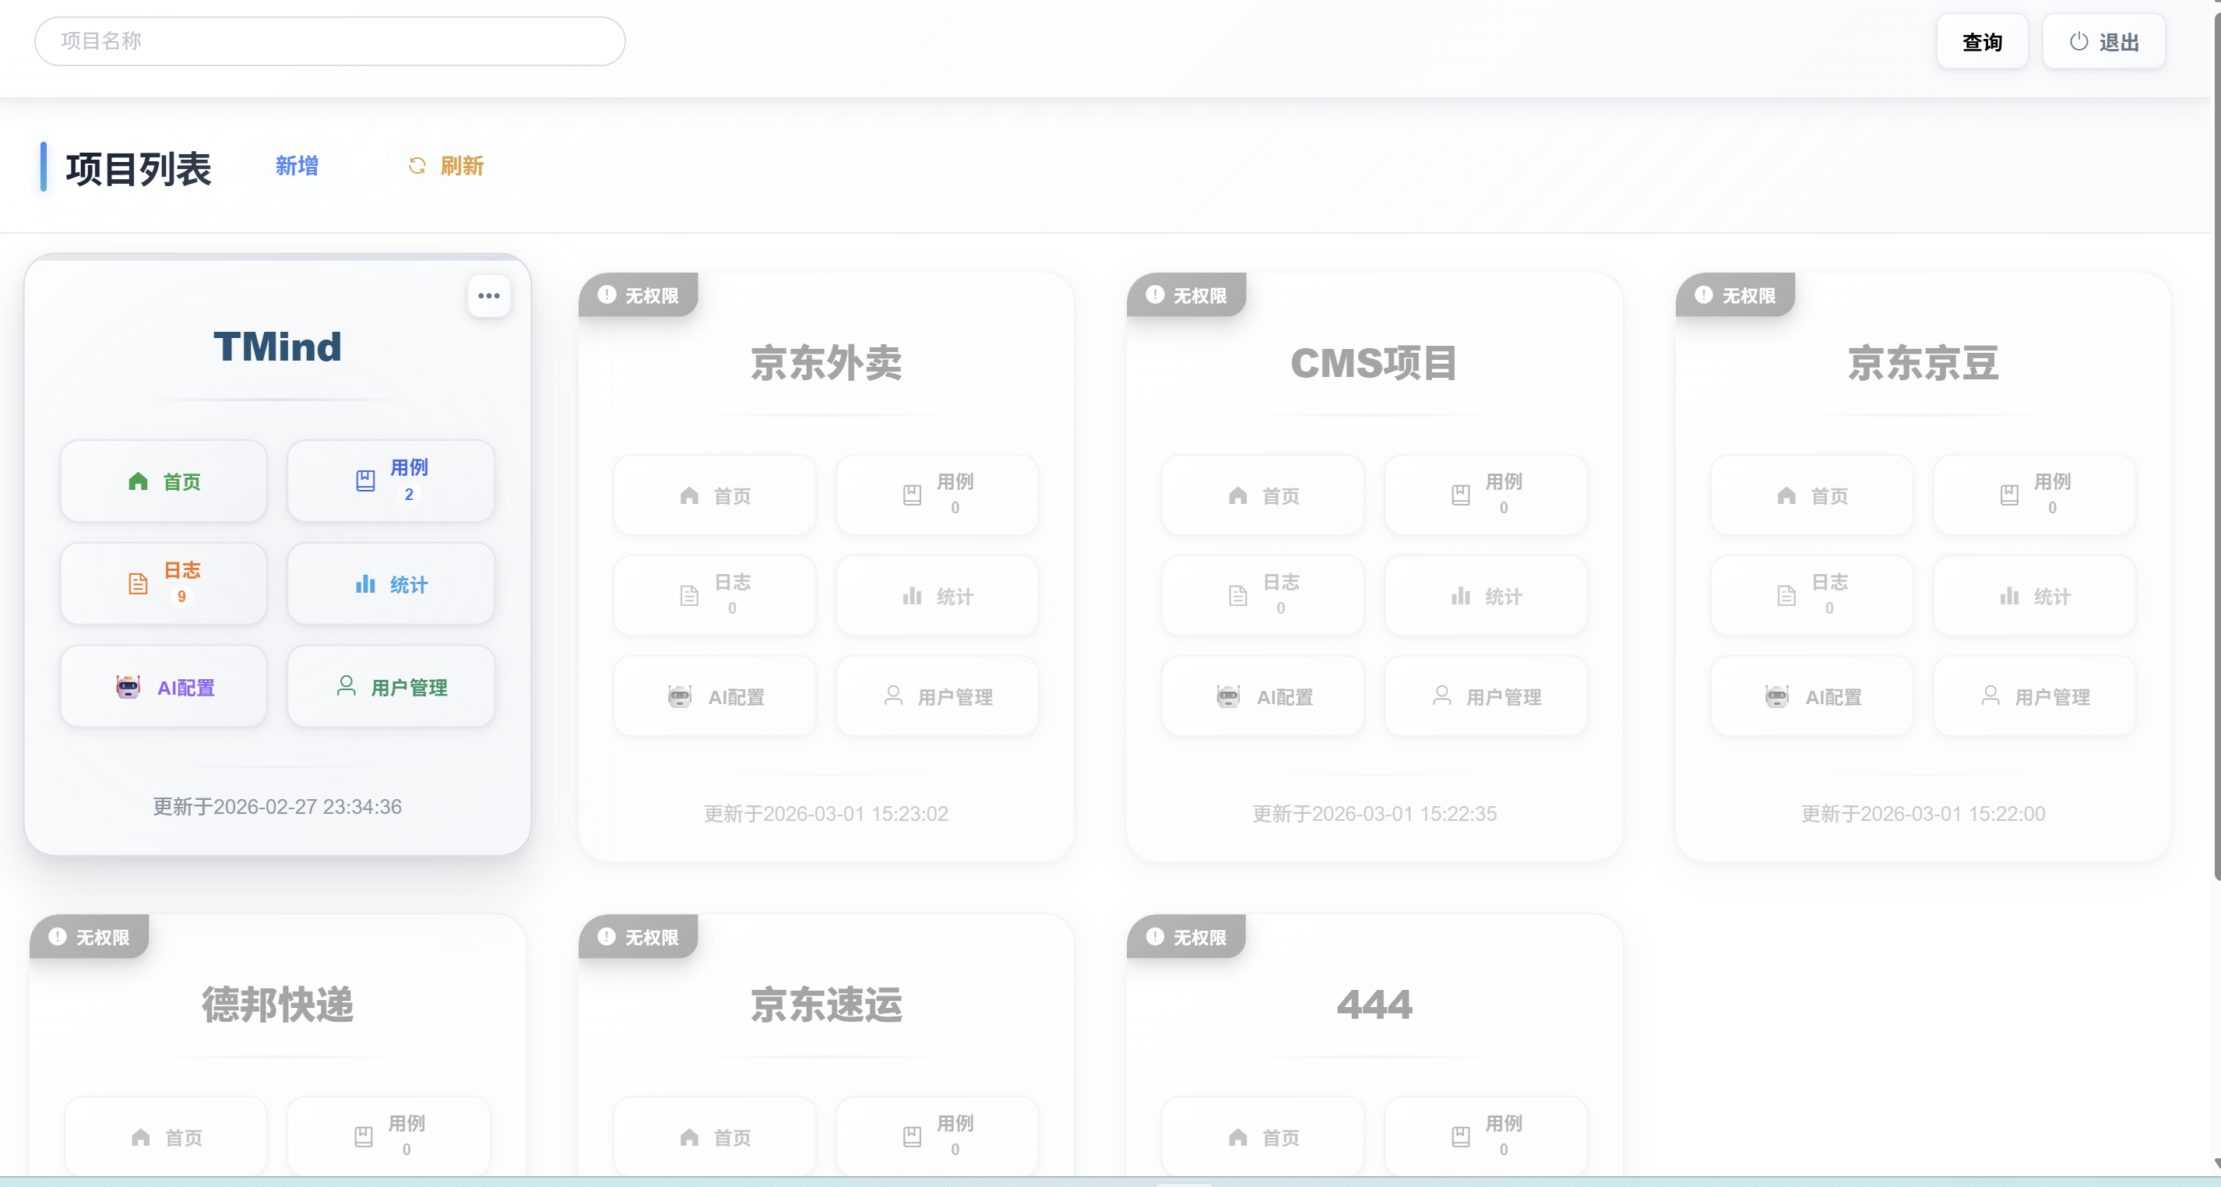This screenshot has height=1187, width=2221.
Task: Expand options on the CMS项目 card's 统计 section
Action: [1486, 596]
